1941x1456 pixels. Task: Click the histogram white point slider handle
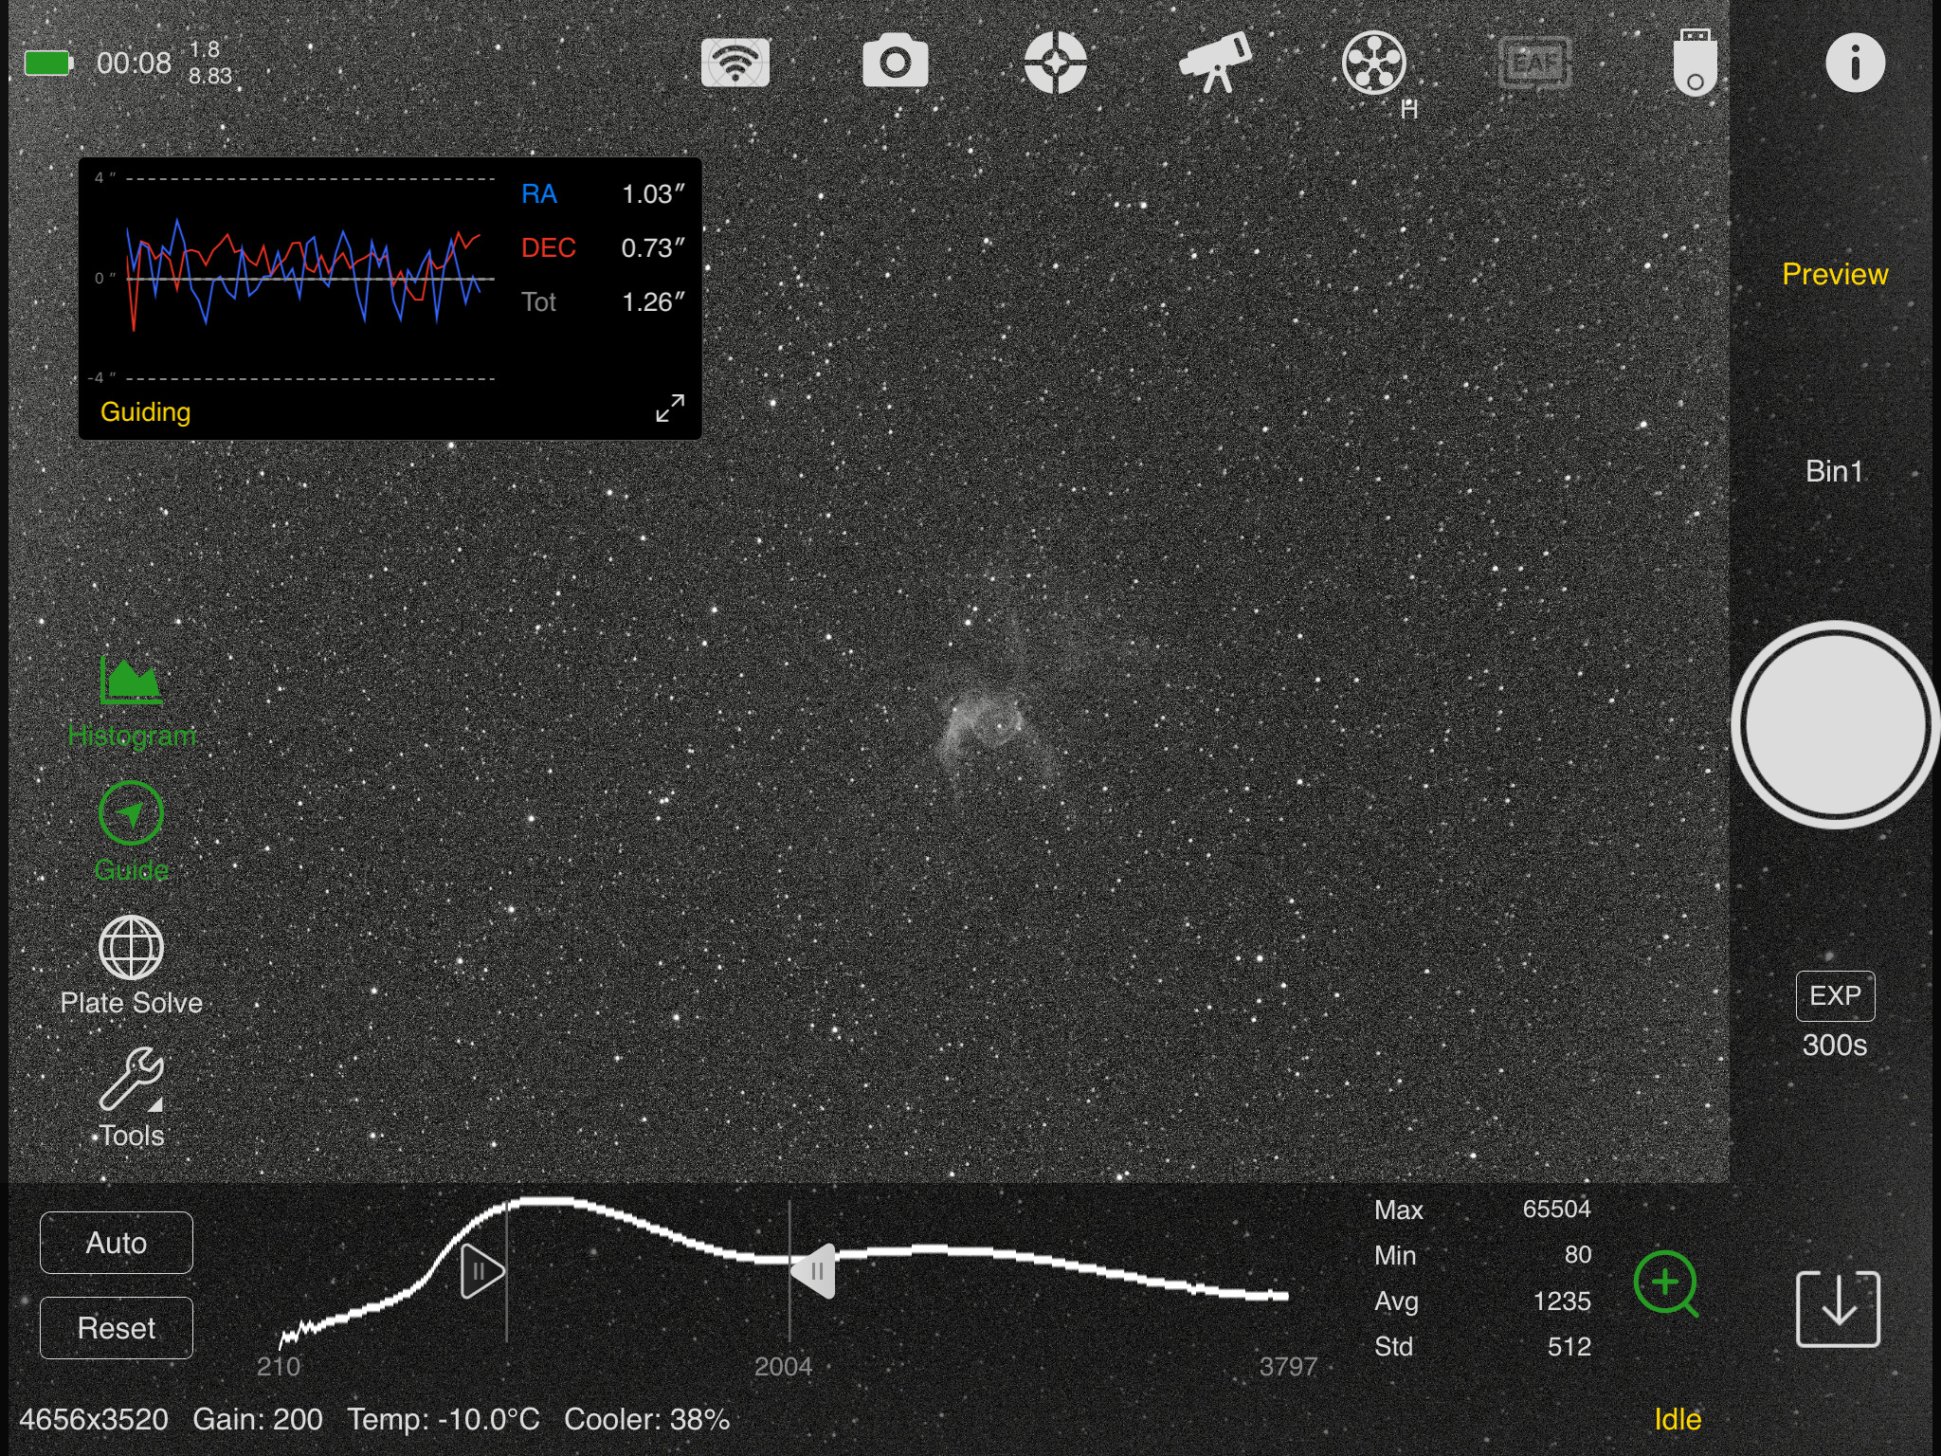click(x=814, y=1270)
